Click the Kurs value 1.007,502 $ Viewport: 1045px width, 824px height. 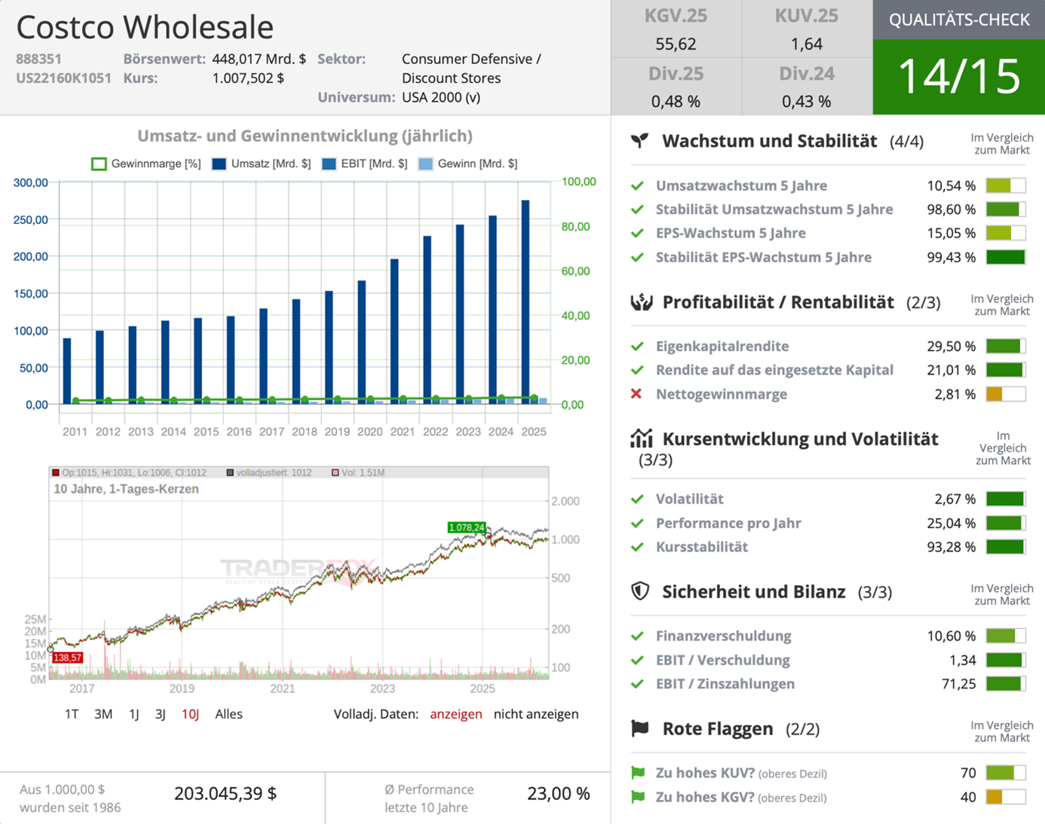248,78
